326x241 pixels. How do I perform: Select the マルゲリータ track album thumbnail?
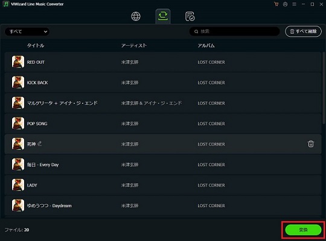tap(18, 103)
